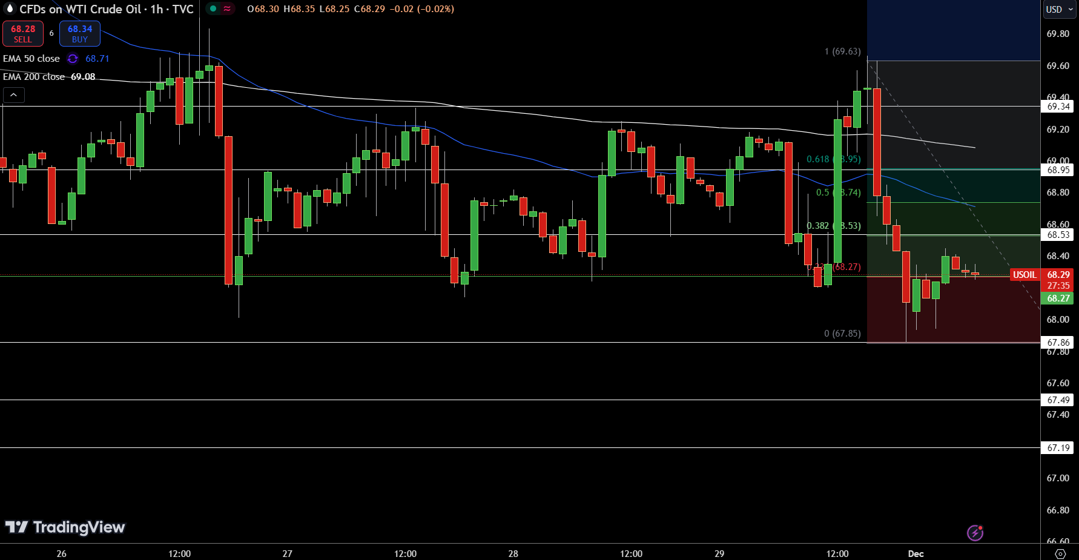This screenshot has width=1079, height=560.
Task: Click the 26 date label on time axis
Action: pyautogui.click(x=61, y=553)
